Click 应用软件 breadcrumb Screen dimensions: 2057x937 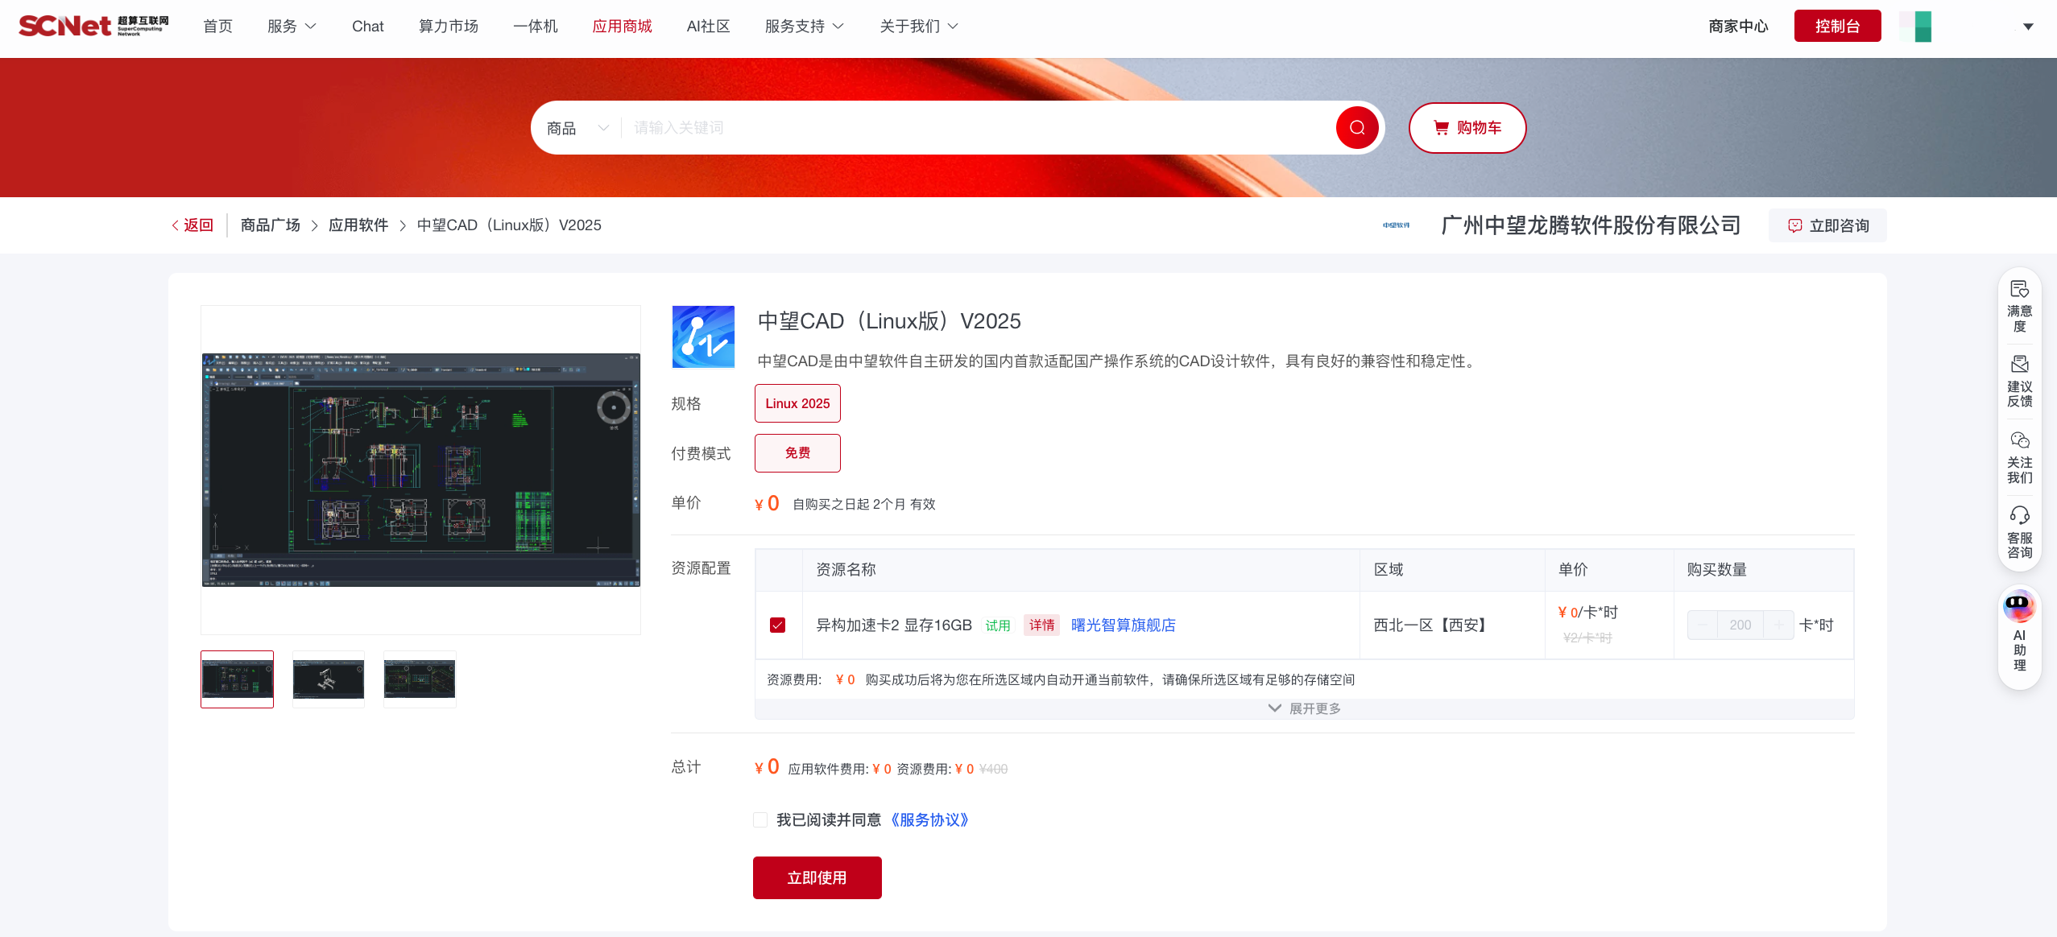point(358,225)
